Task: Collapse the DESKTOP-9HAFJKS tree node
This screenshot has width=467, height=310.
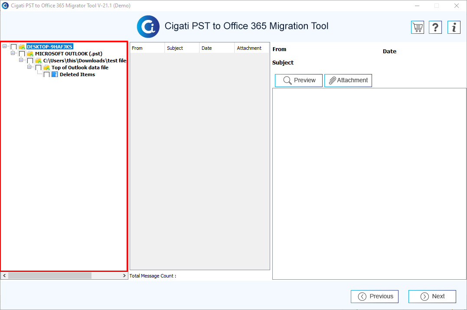Action: tap(4, 46)
